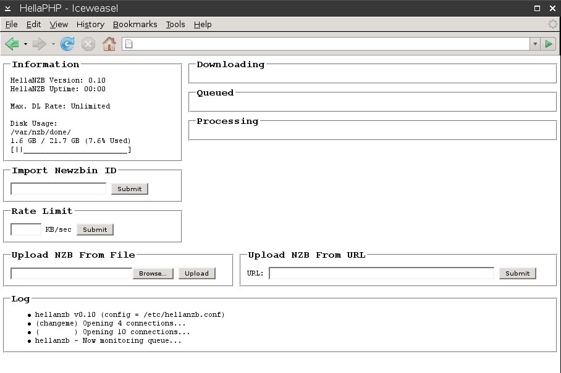Click the green Go arrow beside address bar
The height and width of the screenshot is (373, 561).
(x=549, y=44)
